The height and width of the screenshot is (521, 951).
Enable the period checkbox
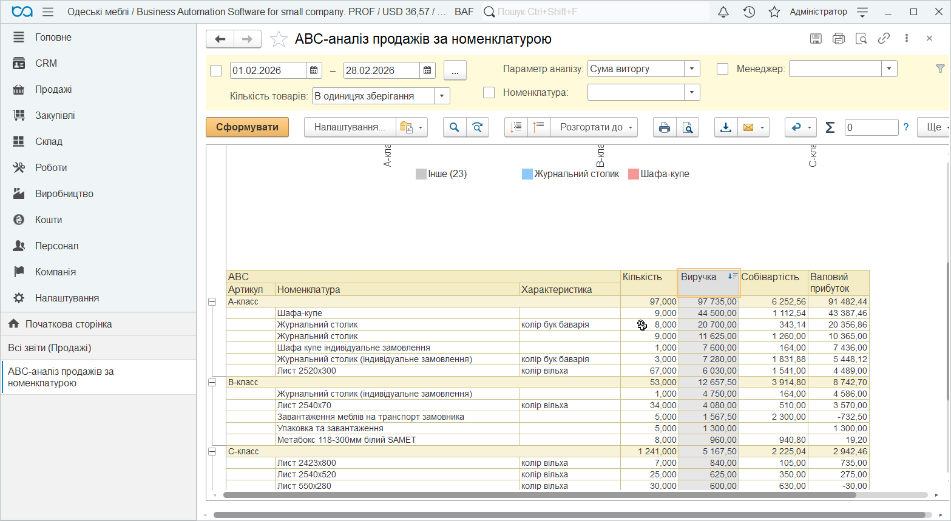pyautogui.click(x=215, y=71)
